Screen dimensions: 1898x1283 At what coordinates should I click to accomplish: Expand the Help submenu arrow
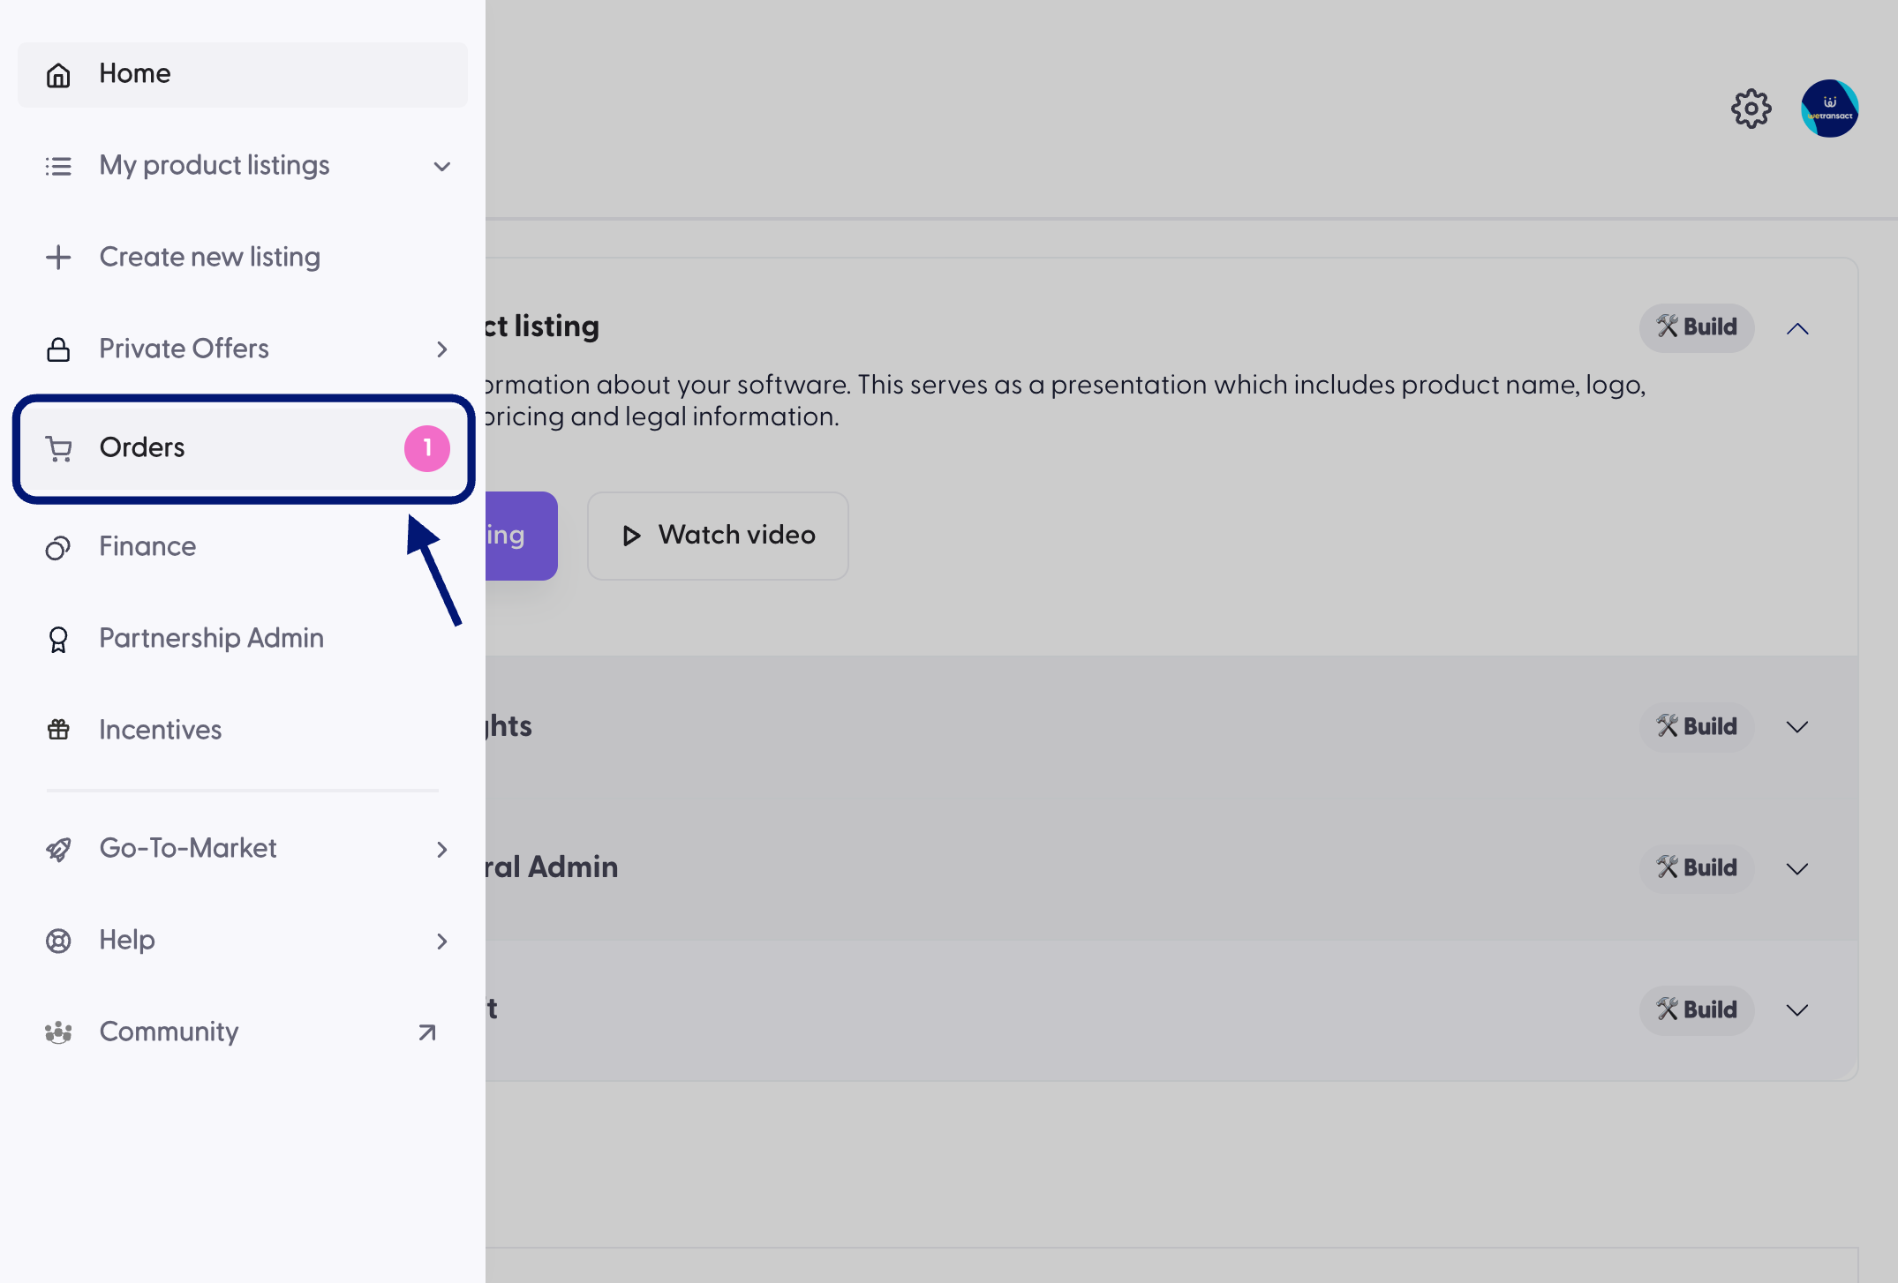point(442,942)
